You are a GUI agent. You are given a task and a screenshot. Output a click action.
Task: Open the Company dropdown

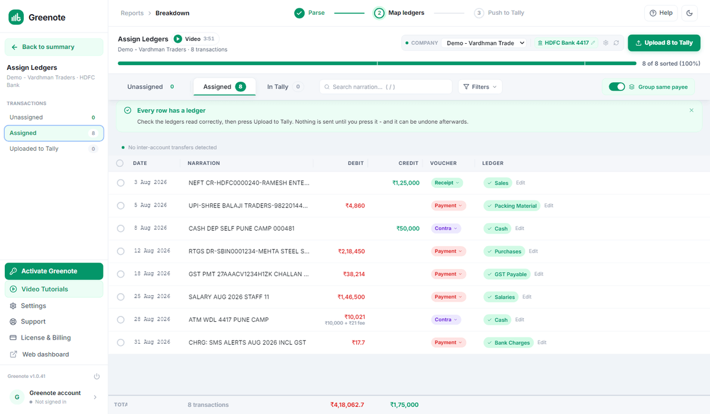[x=484, y=43]
